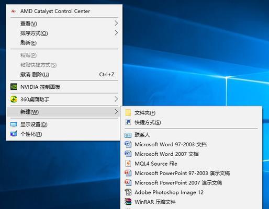
Task: Create a new 文件夹(F) from submenu
Action: 191,113
